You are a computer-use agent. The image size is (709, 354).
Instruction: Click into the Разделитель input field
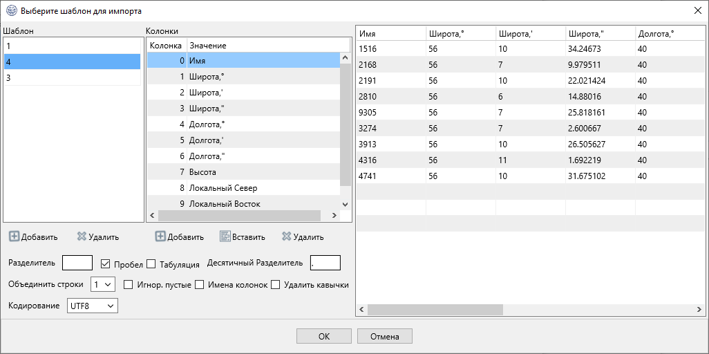pyautogui.click(x=77, y=263)
